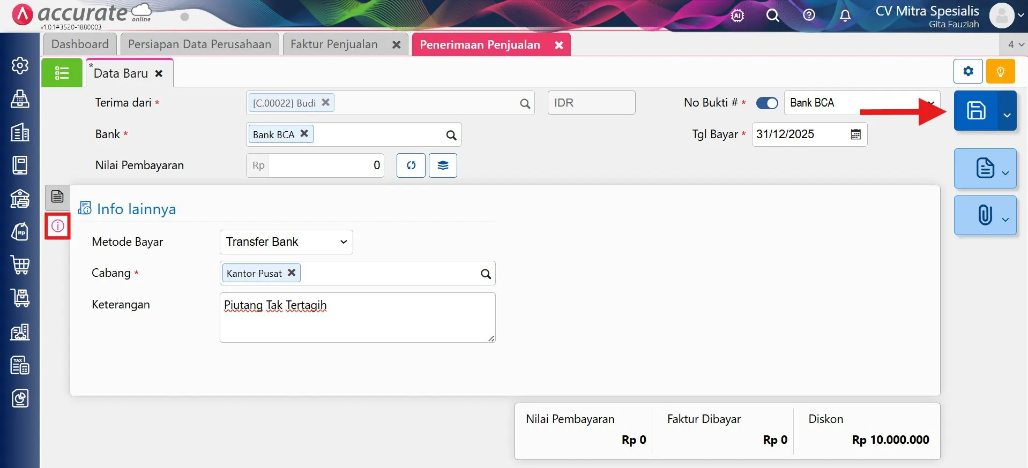Open the help question mark icon

click(x=809, y=16)
